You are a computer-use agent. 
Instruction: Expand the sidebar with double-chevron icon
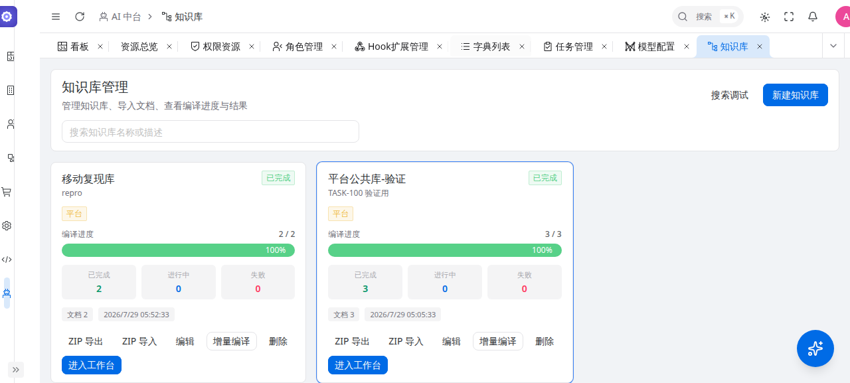[16, 370]
